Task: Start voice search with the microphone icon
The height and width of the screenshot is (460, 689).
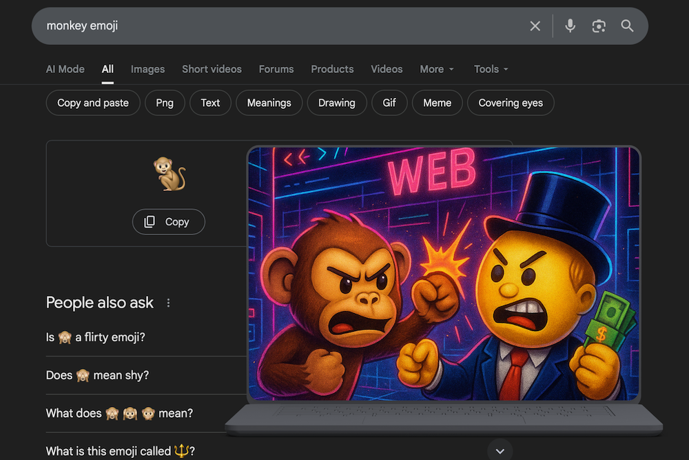Action: 570,26
